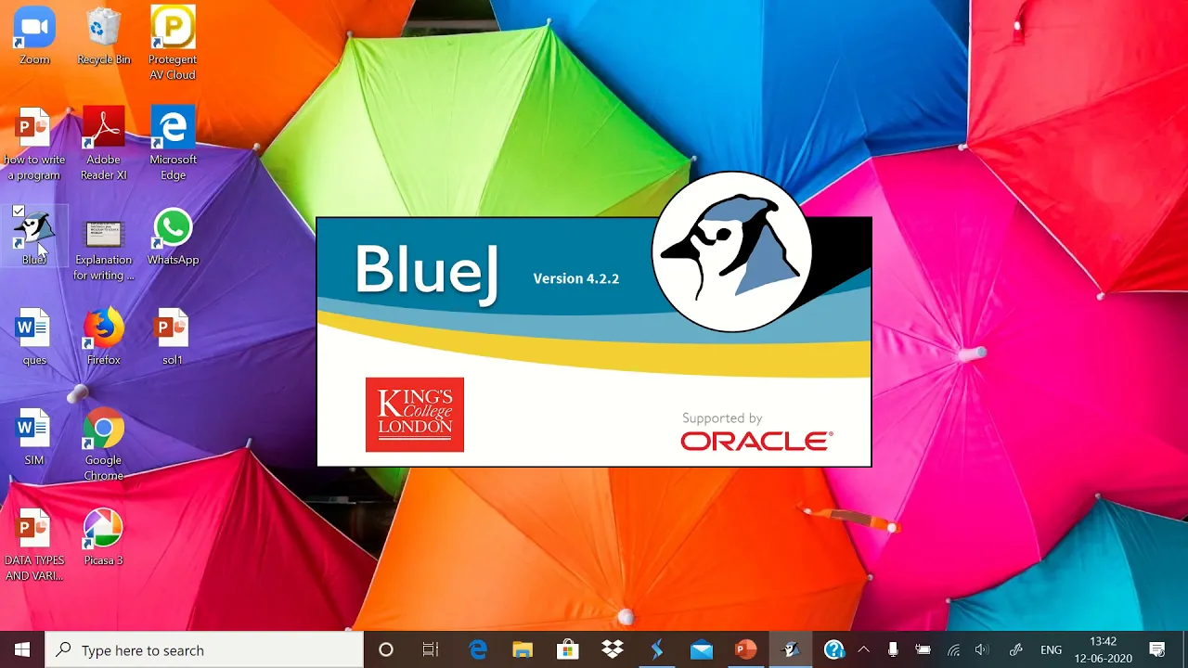This screenshot has height=668, width=1188.
Task: Open the Get Help taskbar icon
Action: [x=833, y=649]
